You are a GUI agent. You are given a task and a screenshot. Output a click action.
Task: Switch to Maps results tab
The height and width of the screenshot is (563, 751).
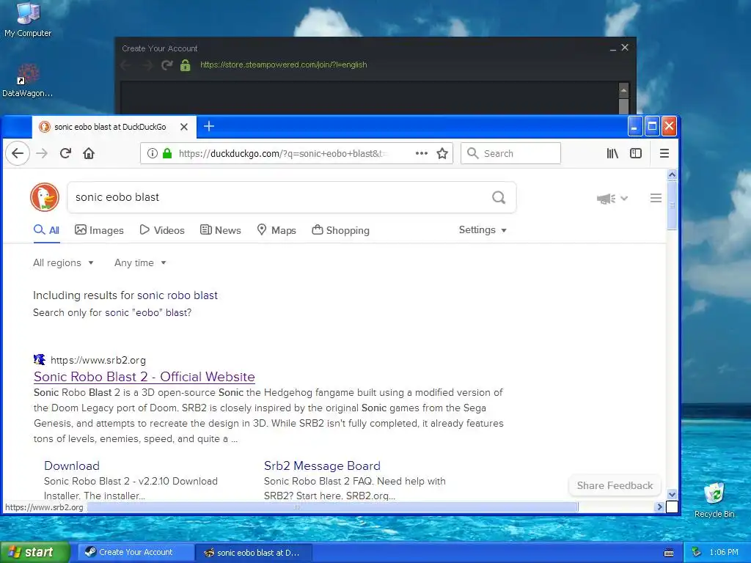tap(276, 230)
